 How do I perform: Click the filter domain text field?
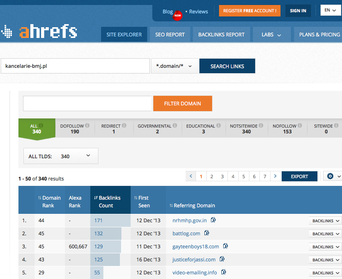tap(87, 103)
